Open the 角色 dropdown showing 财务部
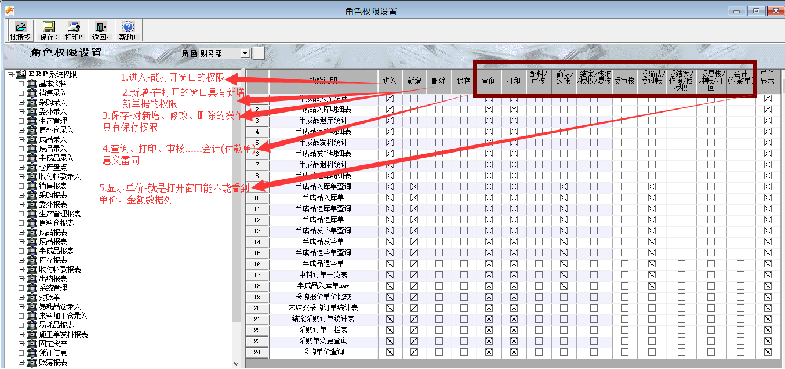 click(x=245, y=53)
